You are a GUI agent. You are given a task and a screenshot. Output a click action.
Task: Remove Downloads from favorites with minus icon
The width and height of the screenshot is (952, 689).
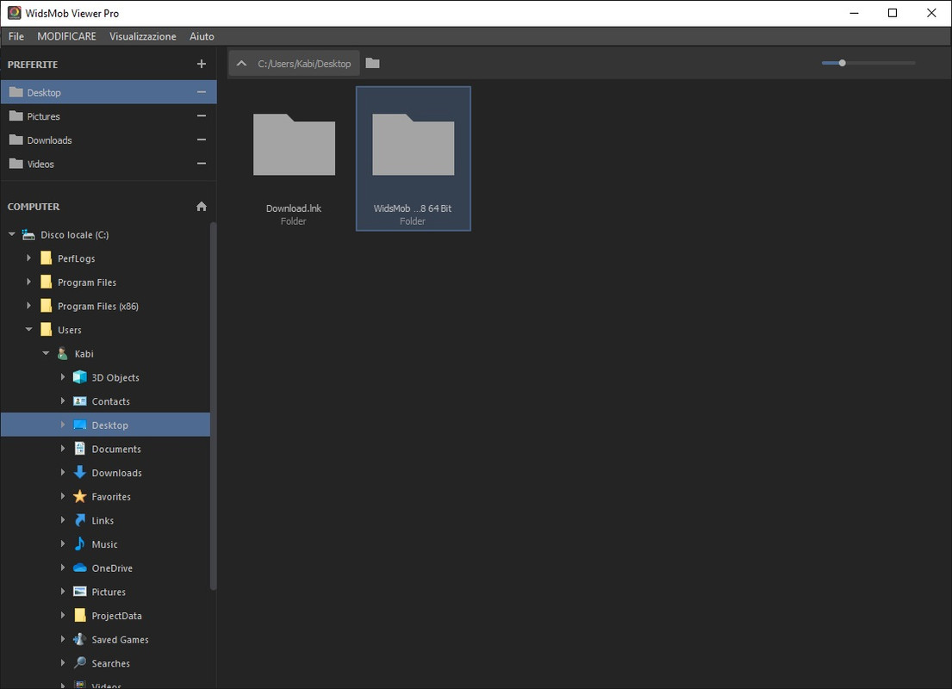click(x=202, y=140)
